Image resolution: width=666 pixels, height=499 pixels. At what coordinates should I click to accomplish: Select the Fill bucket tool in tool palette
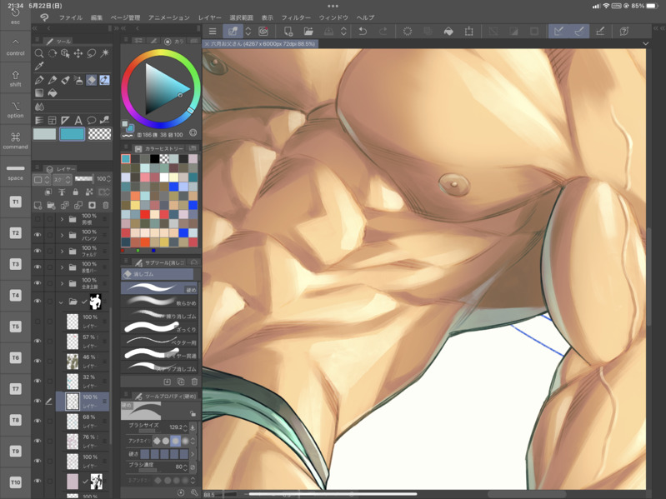pos(53,93)
